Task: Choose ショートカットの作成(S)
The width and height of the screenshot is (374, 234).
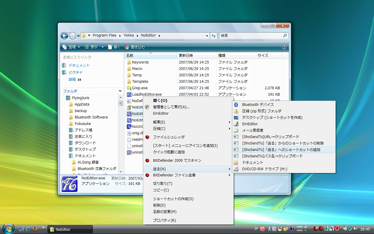Action: pos(188,199)
